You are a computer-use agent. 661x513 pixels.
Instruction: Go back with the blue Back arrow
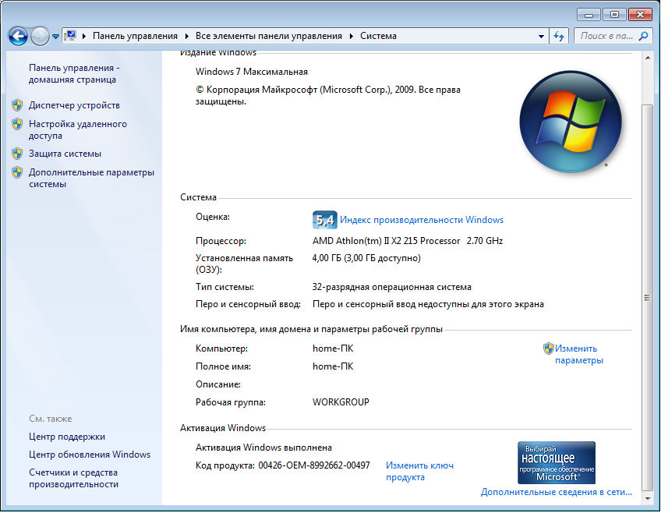18,36
